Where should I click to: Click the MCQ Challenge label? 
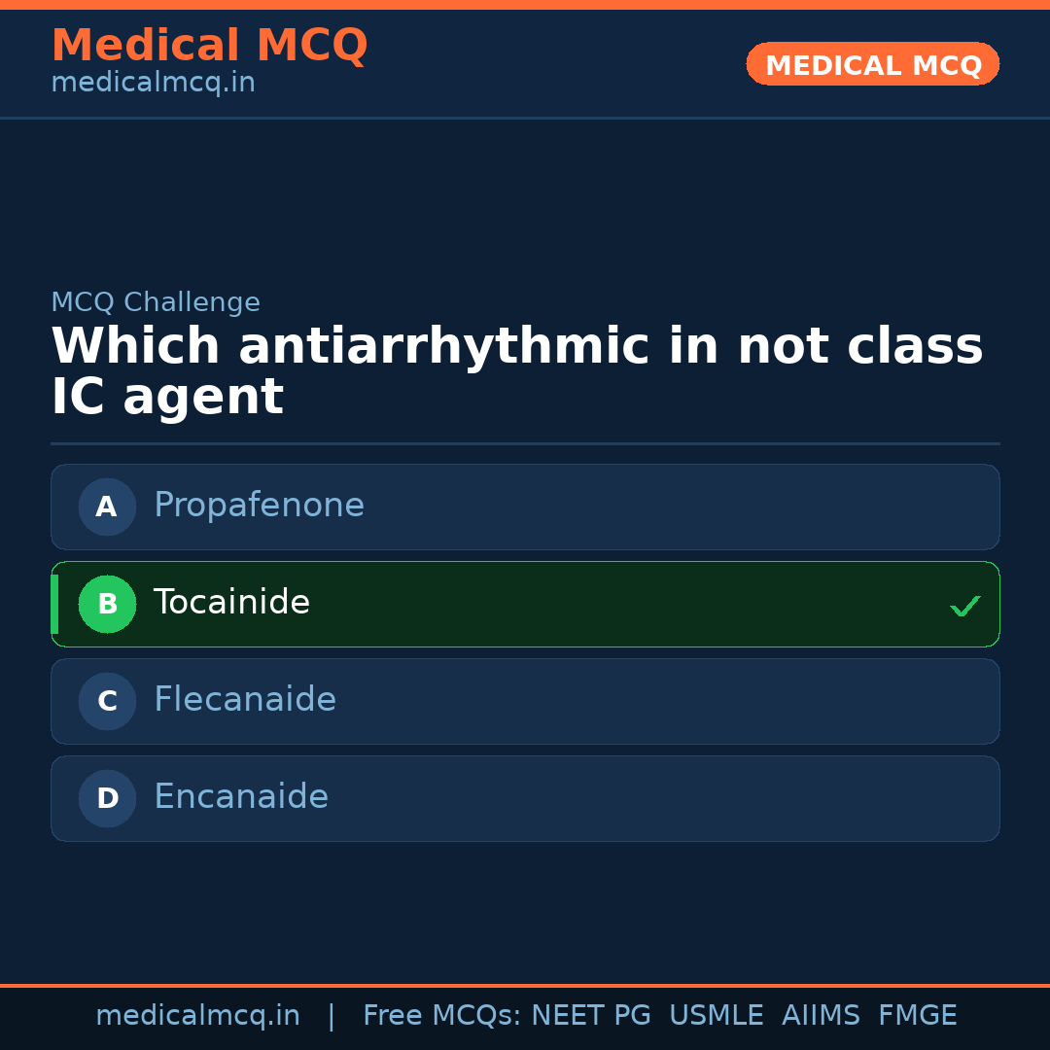[x=156, y=302]
